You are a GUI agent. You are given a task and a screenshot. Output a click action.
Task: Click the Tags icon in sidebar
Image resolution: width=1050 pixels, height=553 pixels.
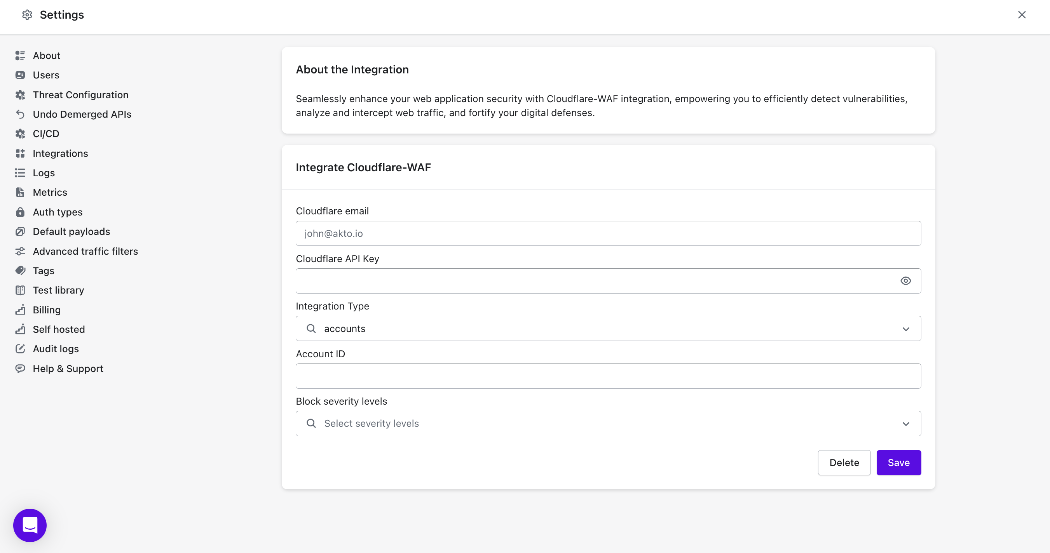[20, 271]
